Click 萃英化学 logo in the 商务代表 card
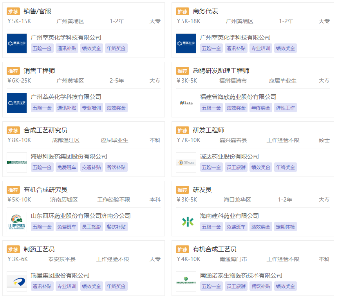This screenshot has height=299, width=338. click(186, 43)
